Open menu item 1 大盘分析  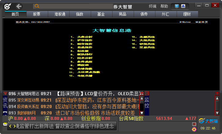(x=81, y=37)
